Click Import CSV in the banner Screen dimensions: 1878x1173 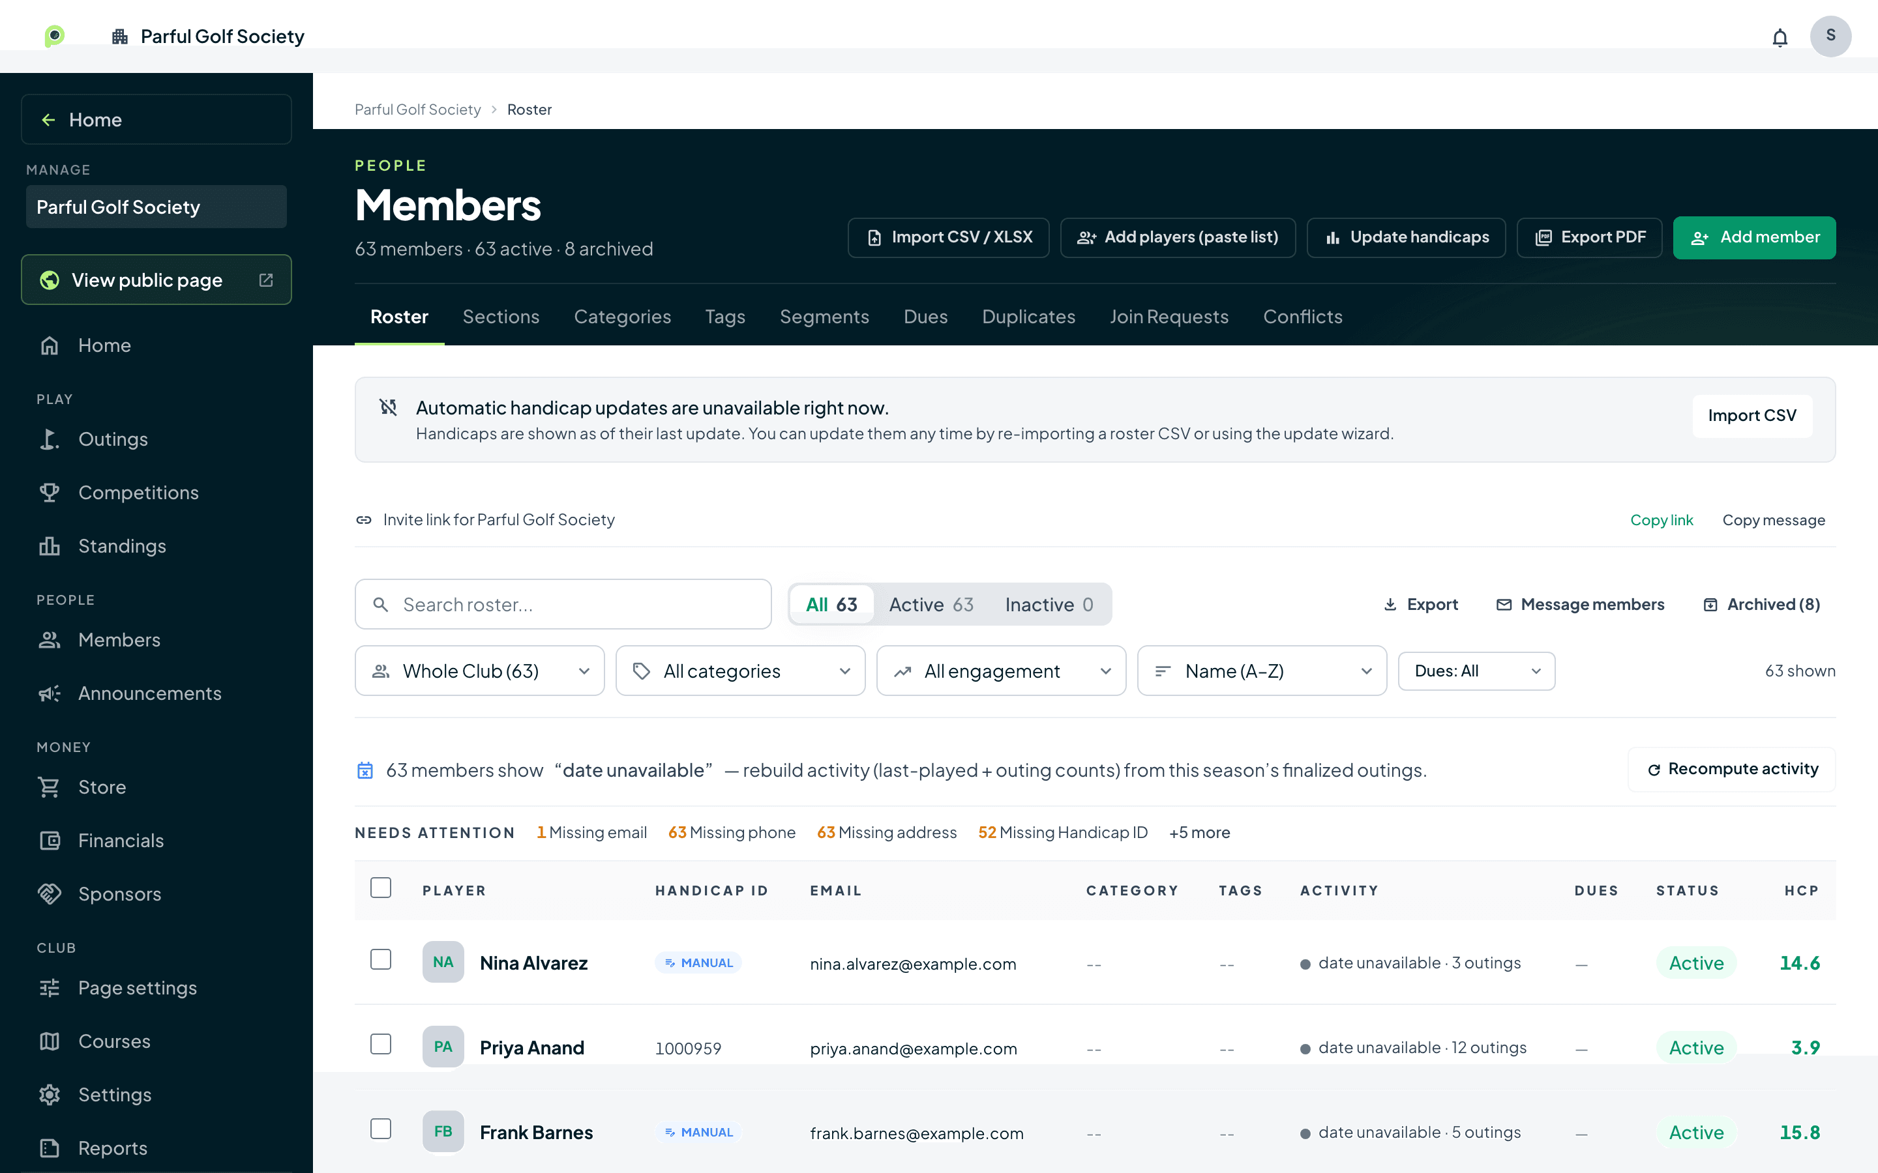[x=1751, y=416]
